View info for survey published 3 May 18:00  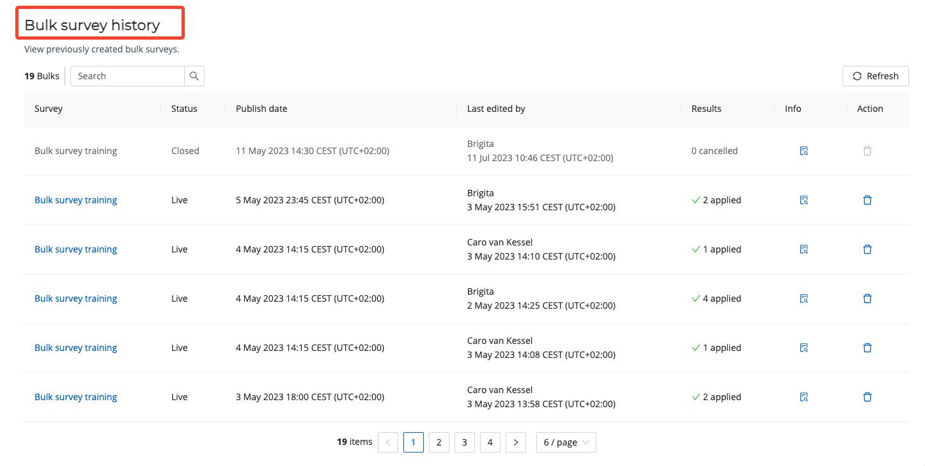click(804, 397)
